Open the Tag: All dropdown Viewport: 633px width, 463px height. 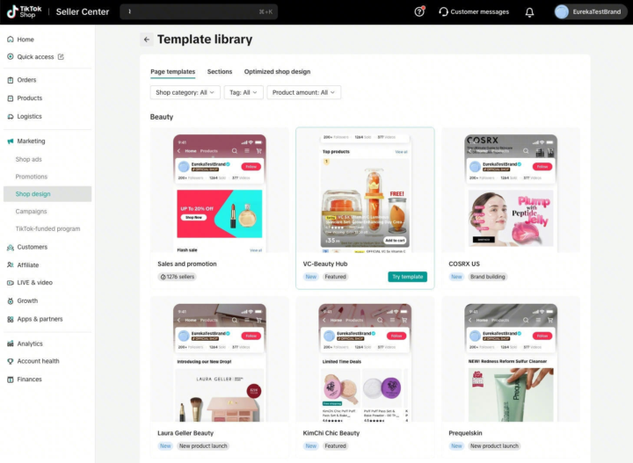(244, 92)
